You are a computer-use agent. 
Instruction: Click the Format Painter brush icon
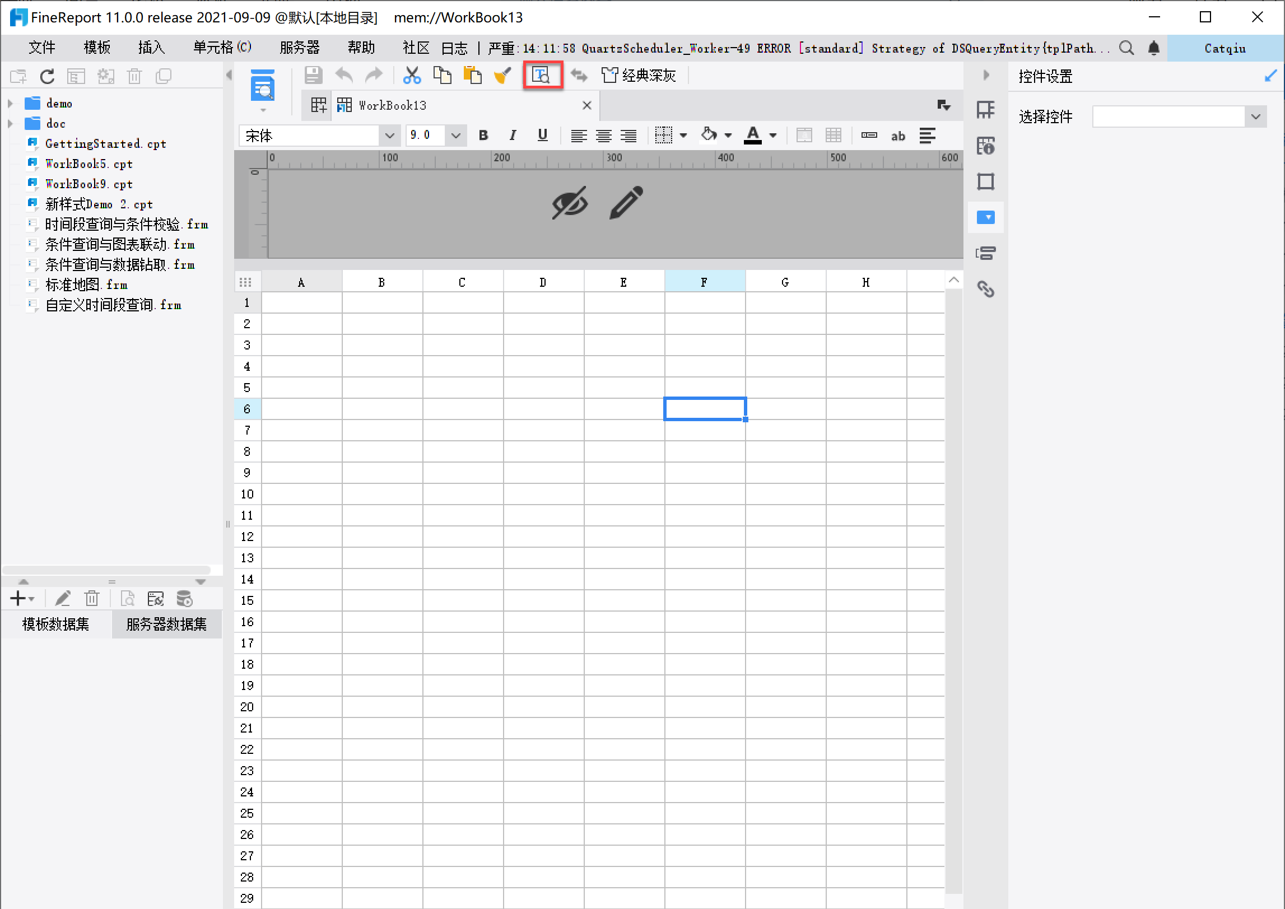click(502, 75)
